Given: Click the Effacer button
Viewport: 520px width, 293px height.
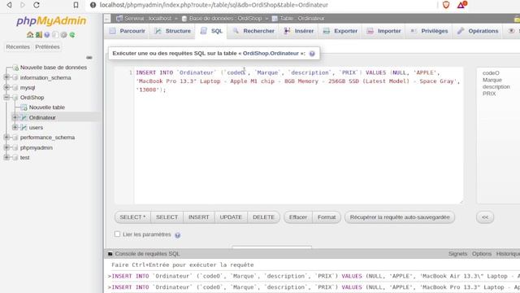Looking at the screenshot, I should 298,217.
